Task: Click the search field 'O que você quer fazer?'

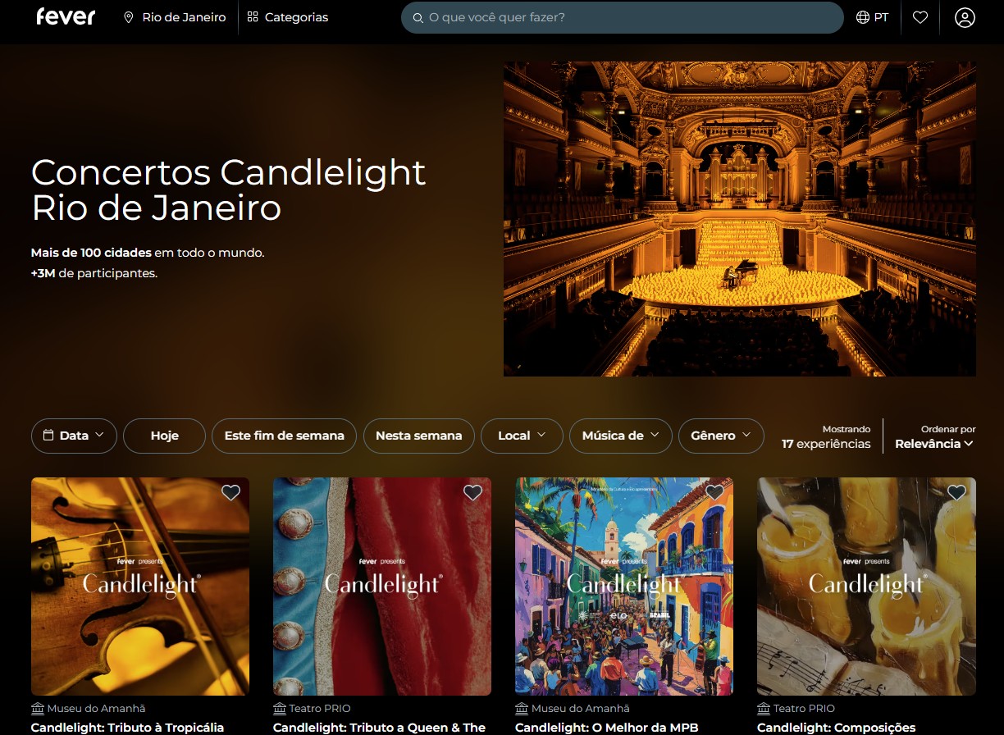Action: tap(622, 17)
